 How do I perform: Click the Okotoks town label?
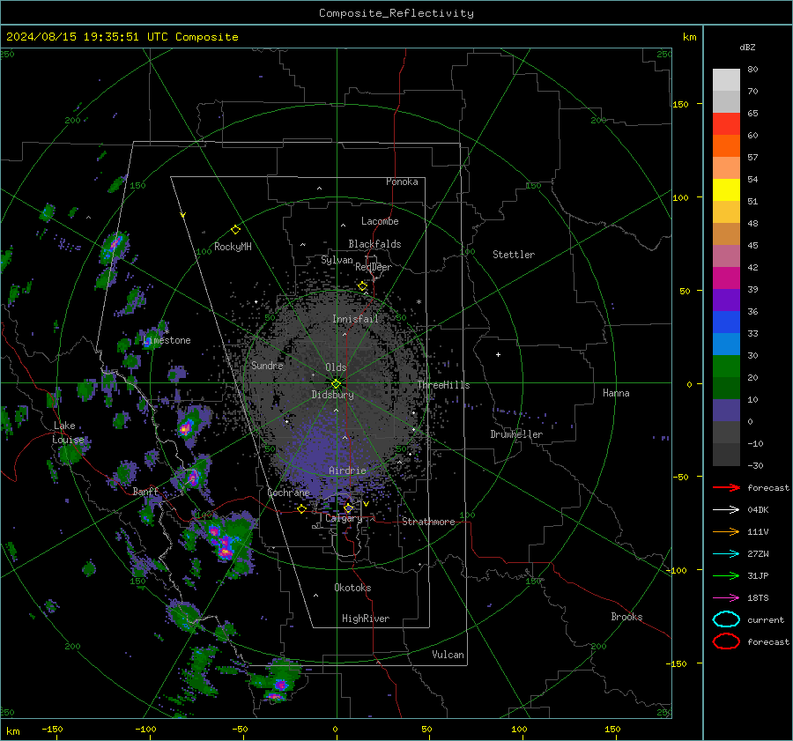pyautogui.click(x=352, y=588)
